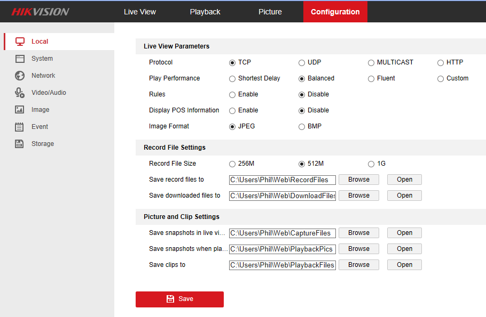Viewport: 486px width, 317px height.
Task: Click the Storage floppy disk icon
Action: (20, 144)
